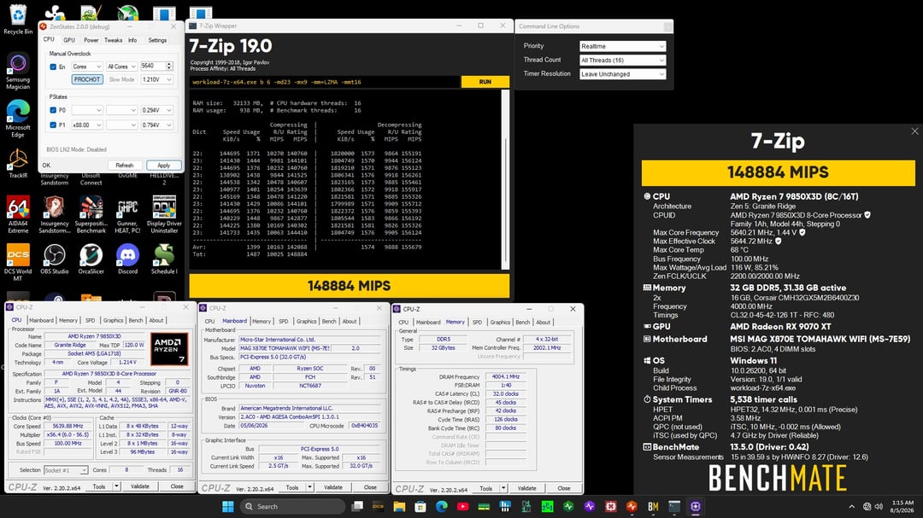
Task: Click the PROCHOT button
Action: [x=87, y=79]
